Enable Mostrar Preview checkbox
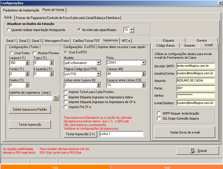This screenshot has height=169, width=223. pos(35,53)
